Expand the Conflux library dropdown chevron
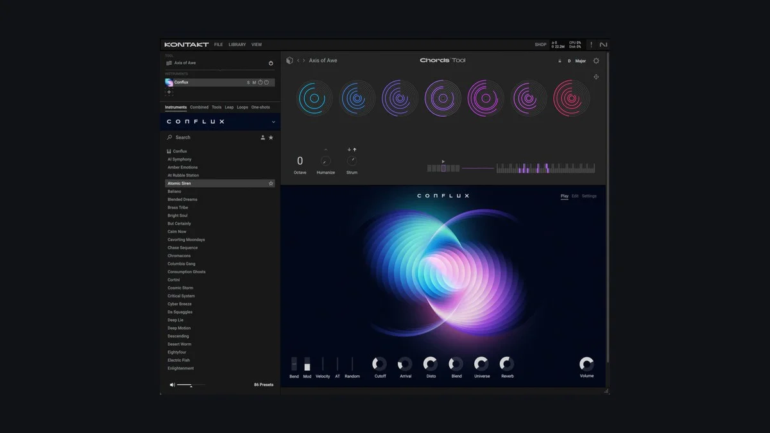The height and width of the screenshot is (433, 770). click(x=273, y=122)
